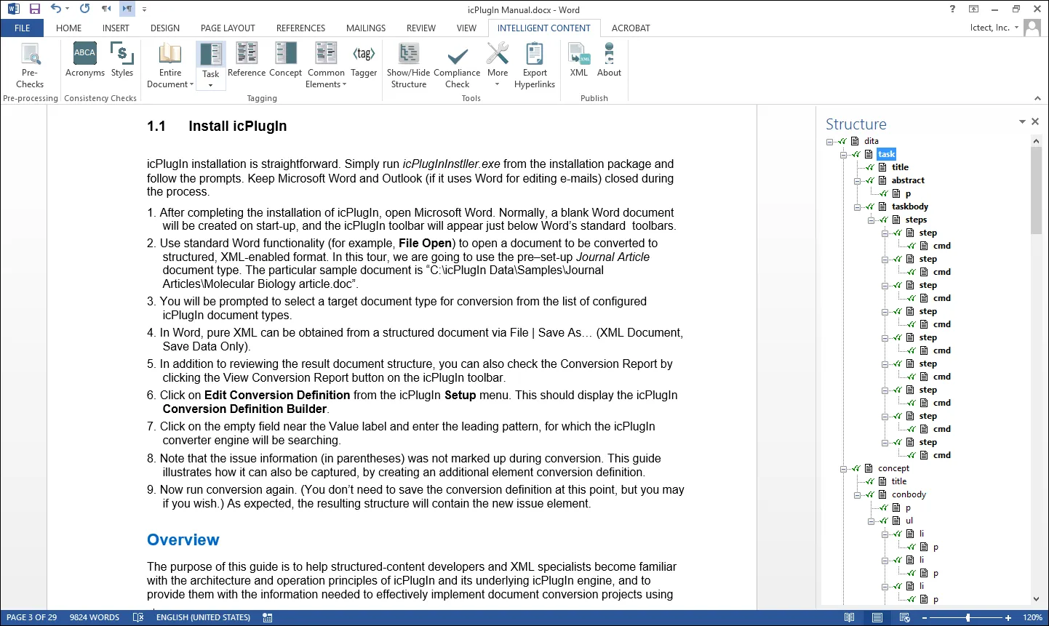Open the Acronyms consistency check
The width and height of the screenshot is (1049, 626).
[85, 60]
